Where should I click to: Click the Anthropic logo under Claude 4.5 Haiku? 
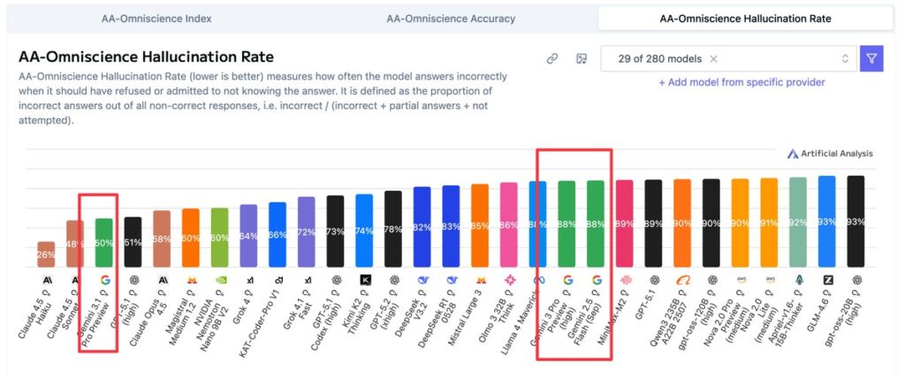(46, 280)
